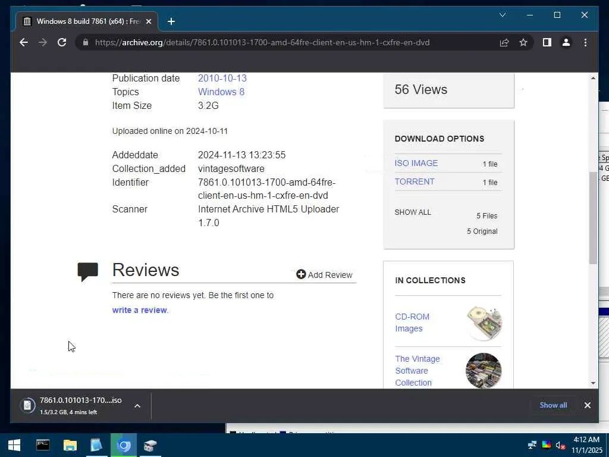Image resolution: width=609 pixels, height=457 pixels.
Task: Switch to Chrome taskbar icon
Action: (124, 445)
